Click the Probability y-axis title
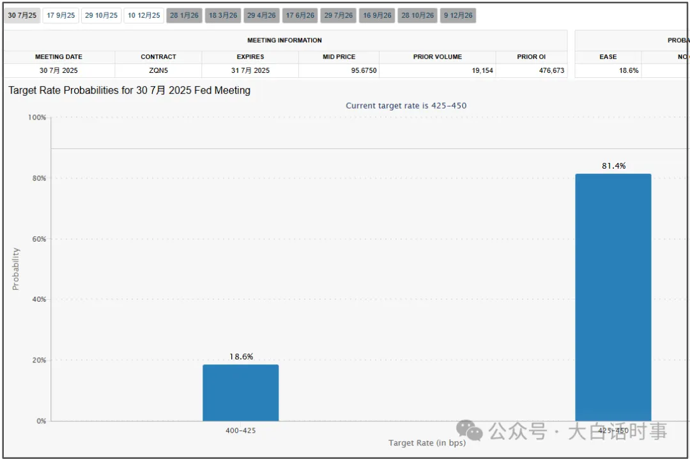The image size is (690, 459). tap(16, 268)
